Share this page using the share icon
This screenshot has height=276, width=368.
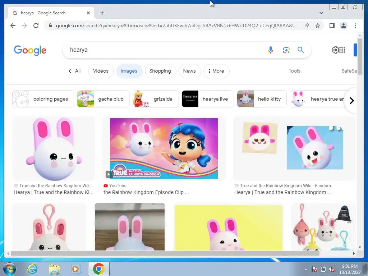[306, 26]
